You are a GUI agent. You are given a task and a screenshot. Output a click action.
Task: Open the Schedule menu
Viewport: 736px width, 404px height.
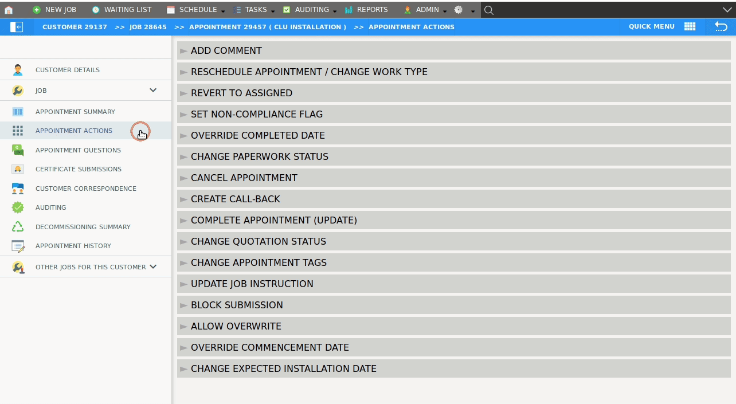(197, 10)
